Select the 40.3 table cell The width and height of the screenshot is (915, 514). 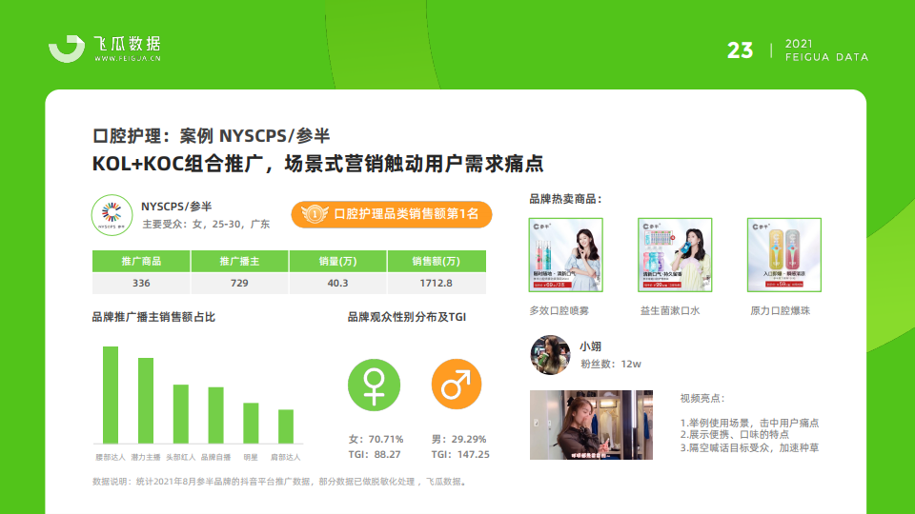pos(337,283)
